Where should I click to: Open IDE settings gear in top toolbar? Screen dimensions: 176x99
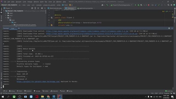click(x=171, y=5)
